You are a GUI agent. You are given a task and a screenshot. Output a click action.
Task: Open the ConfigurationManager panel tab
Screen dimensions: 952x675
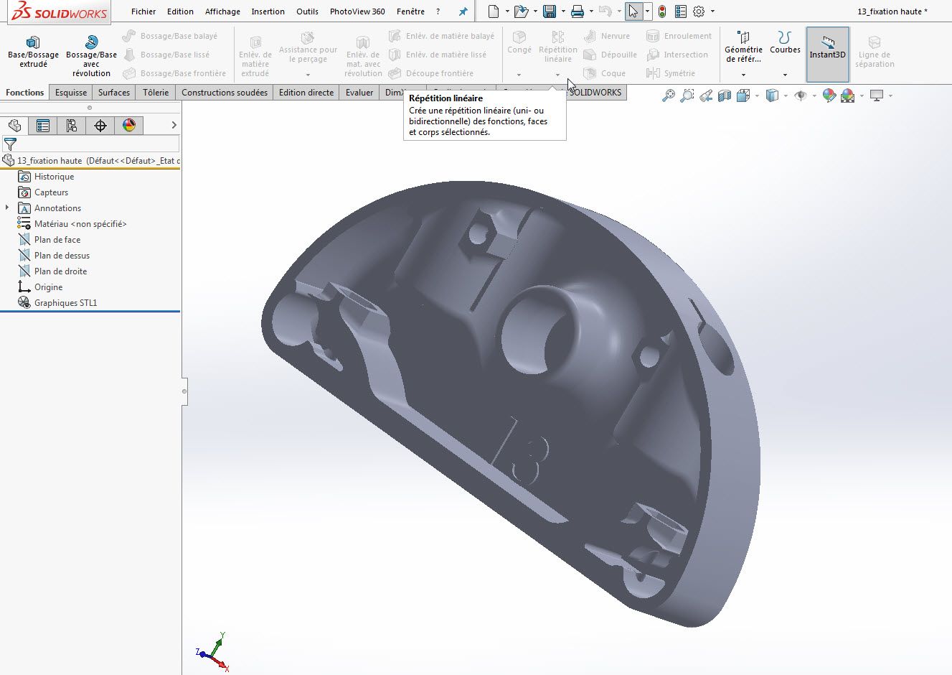click(x=72, y=126)
